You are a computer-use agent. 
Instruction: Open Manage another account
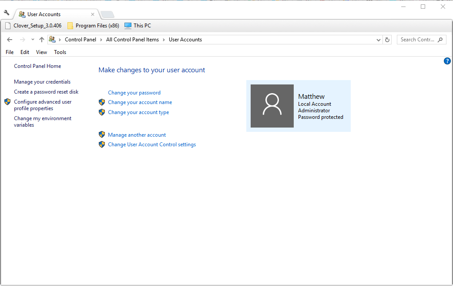tap(137, 135)
